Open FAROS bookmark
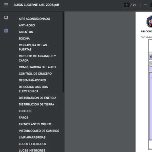Viewport: 152px width, 152px height. [24, 118]
